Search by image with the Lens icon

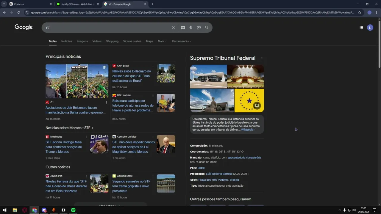click(199, 28)
